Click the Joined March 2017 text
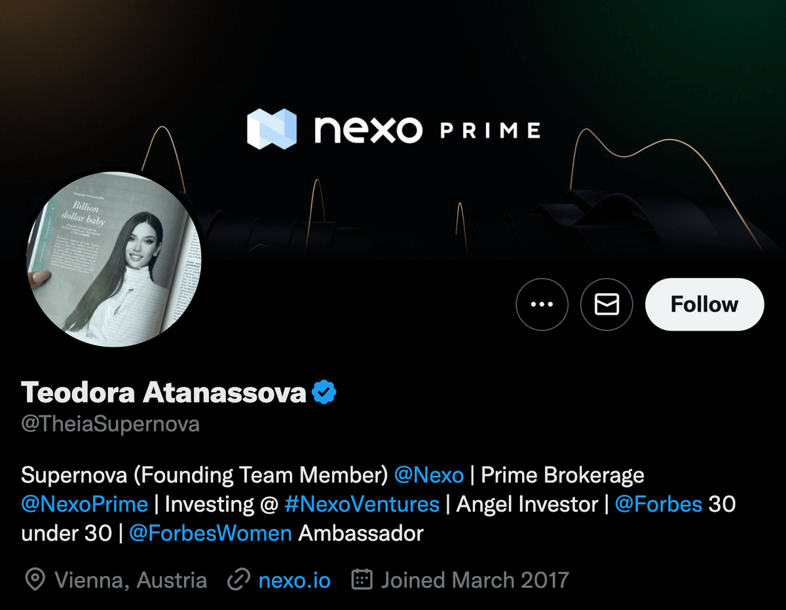Screen dimensions: 786x610 tap(475, 580)
